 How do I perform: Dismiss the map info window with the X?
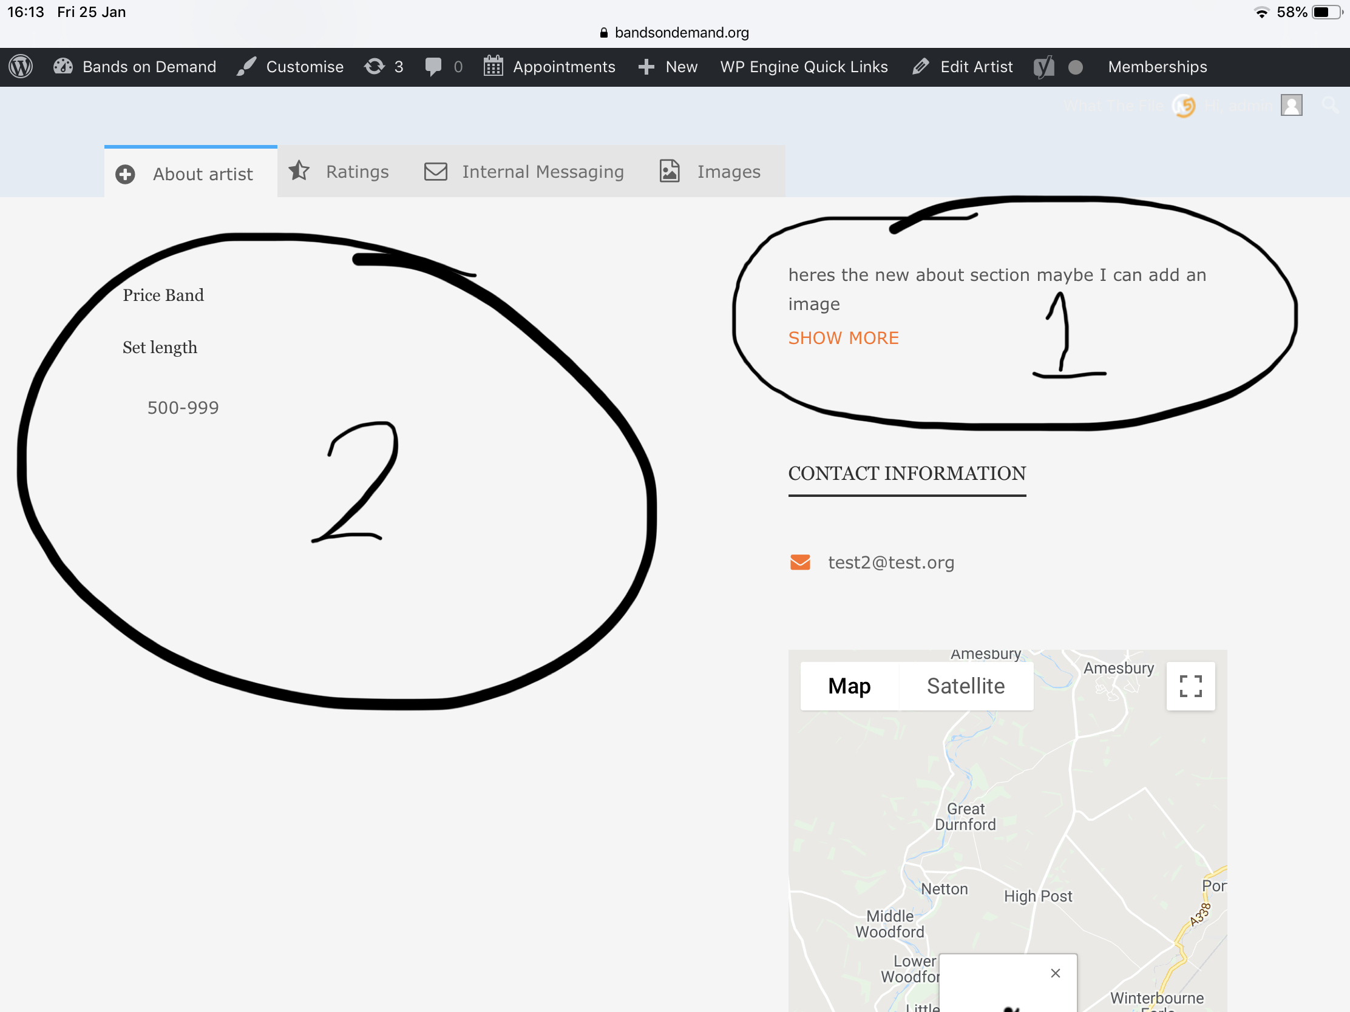click(x=1055, y=973)
